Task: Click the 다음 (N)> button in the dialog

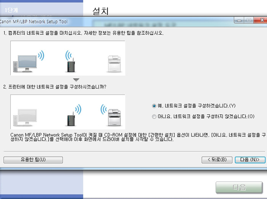Action: point(250,160)
